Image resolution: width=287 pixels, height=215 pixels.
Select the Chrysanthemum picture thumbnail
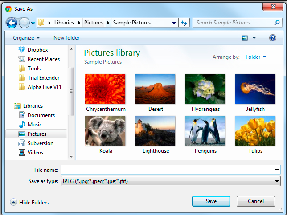(x=105, y=89)
